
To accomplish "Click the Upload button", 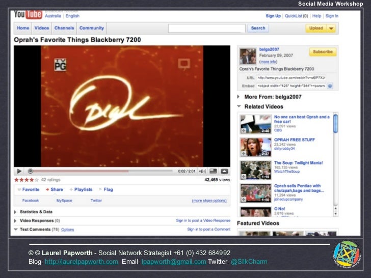I will [316, 29].
